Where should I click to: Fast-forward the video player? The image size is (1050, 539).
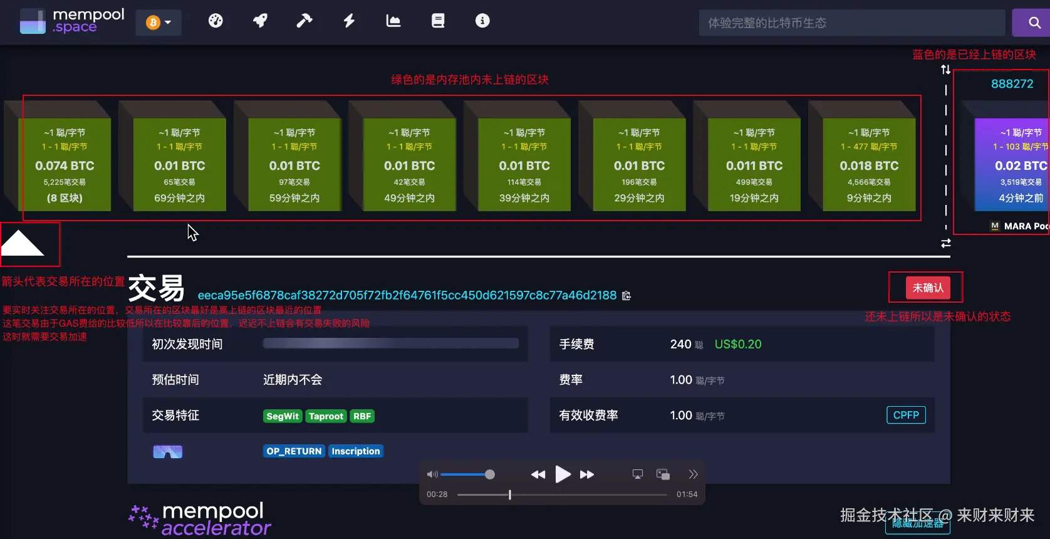tap(587, 474)
